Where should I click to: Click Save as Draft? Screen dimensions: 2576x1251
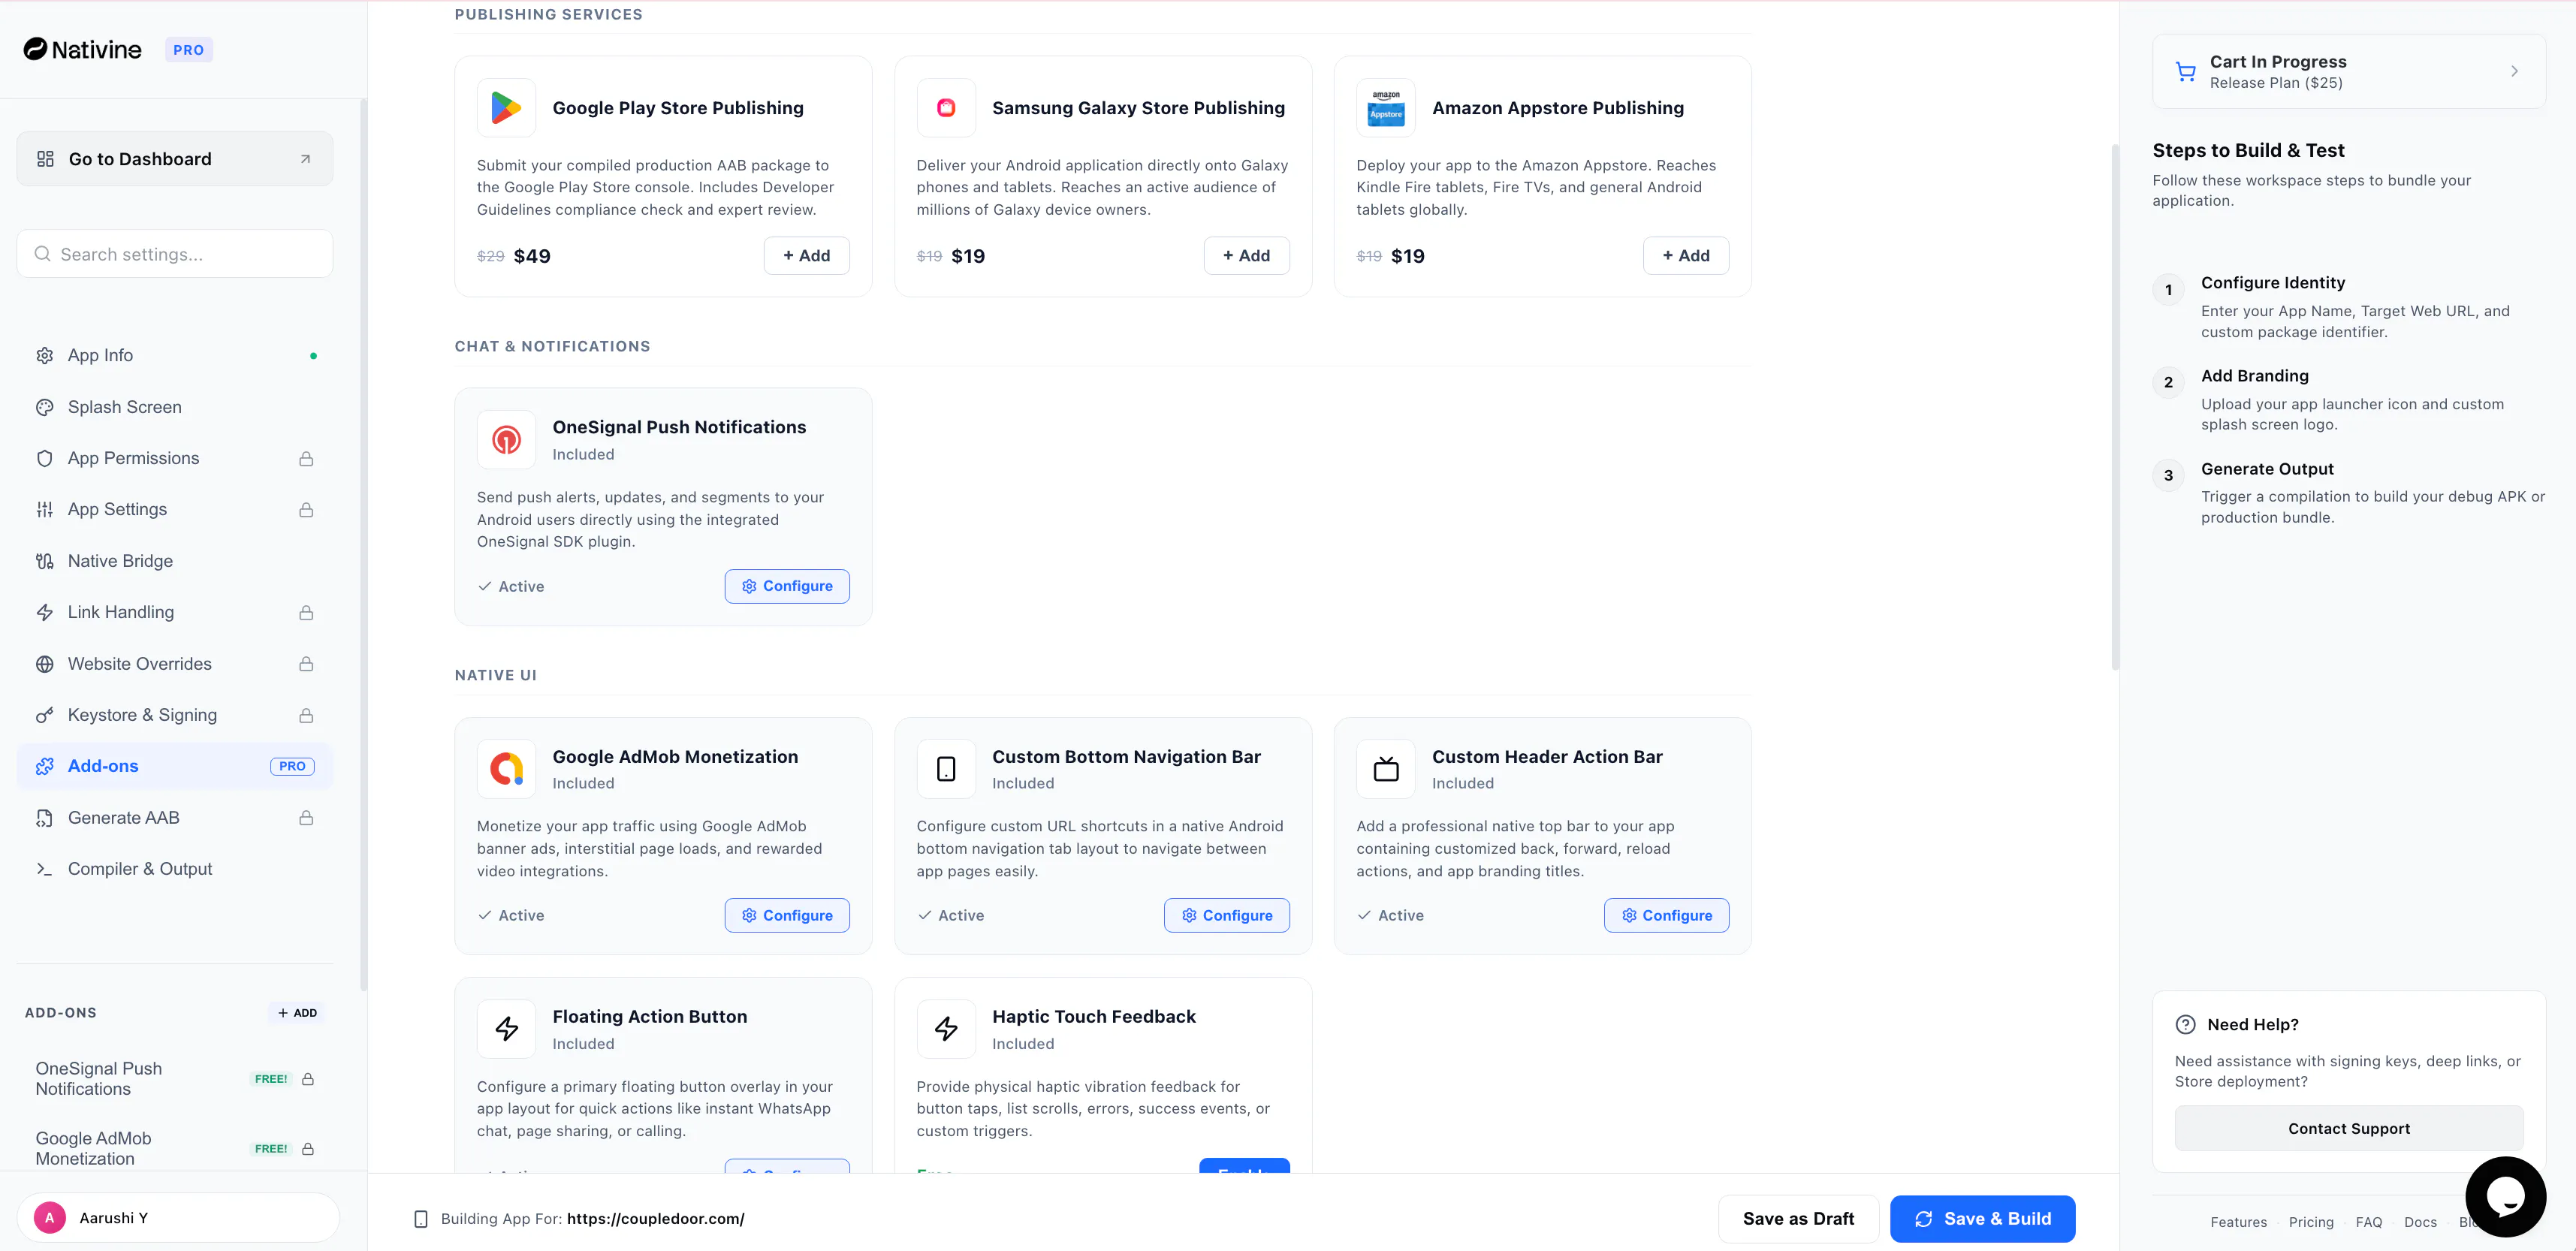[1798, 1219]
